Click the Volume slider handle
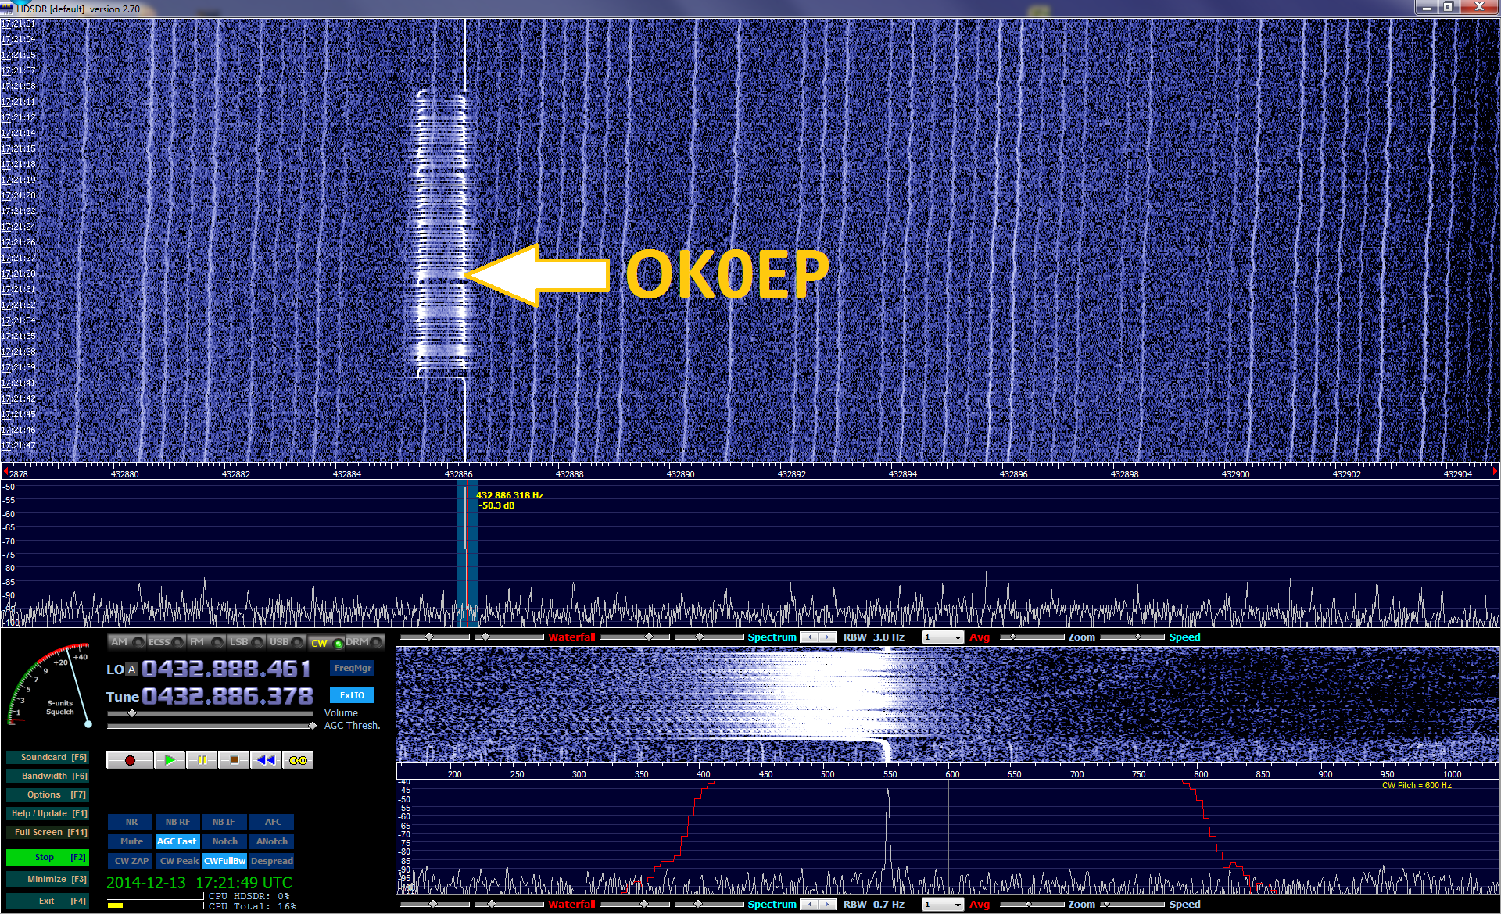The image size is (1501, 914). point(132,713)
